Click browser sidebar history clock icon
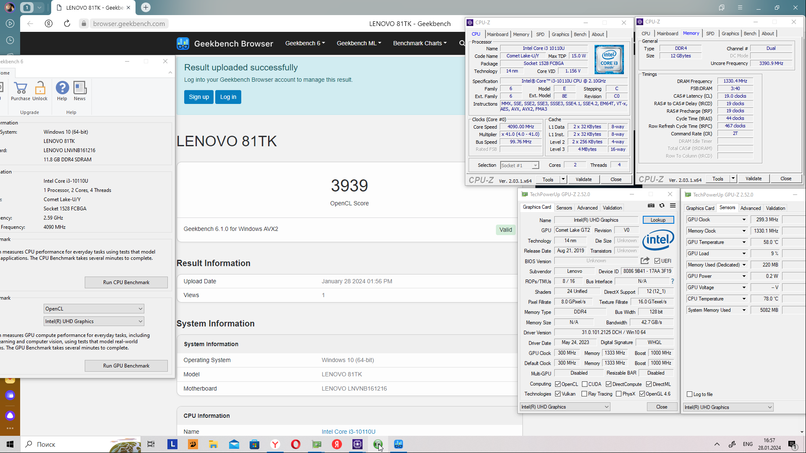 tap(10, 40)
